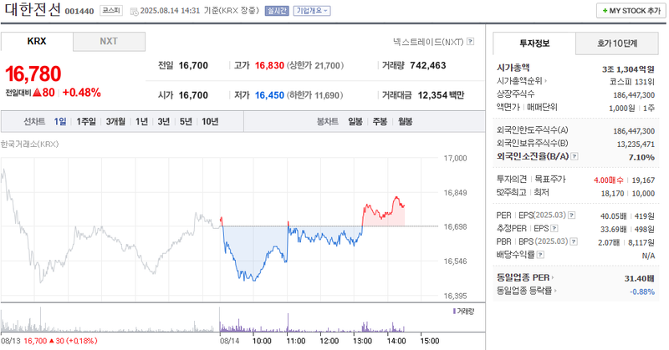This screenshot has width=669, height=350.
Task: Click the help icon next to 추정PER EPS
Action: click(554, 229)
